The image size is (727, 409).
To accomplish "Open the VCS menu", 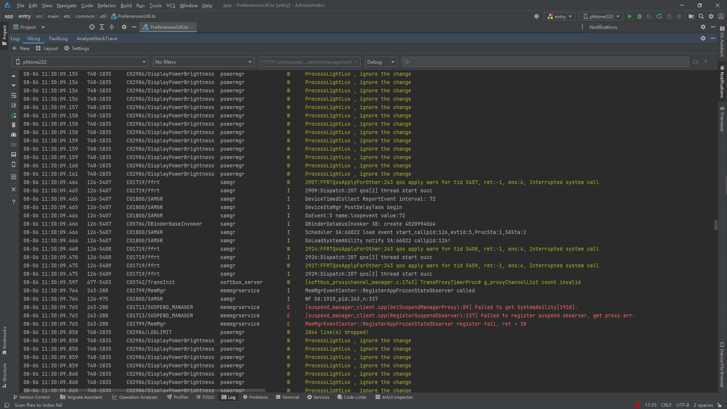I will (x=171, y=5).
